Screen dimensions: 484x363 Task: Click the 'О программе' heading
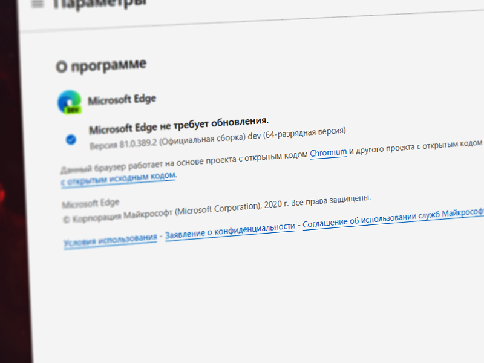pos(101,66)
